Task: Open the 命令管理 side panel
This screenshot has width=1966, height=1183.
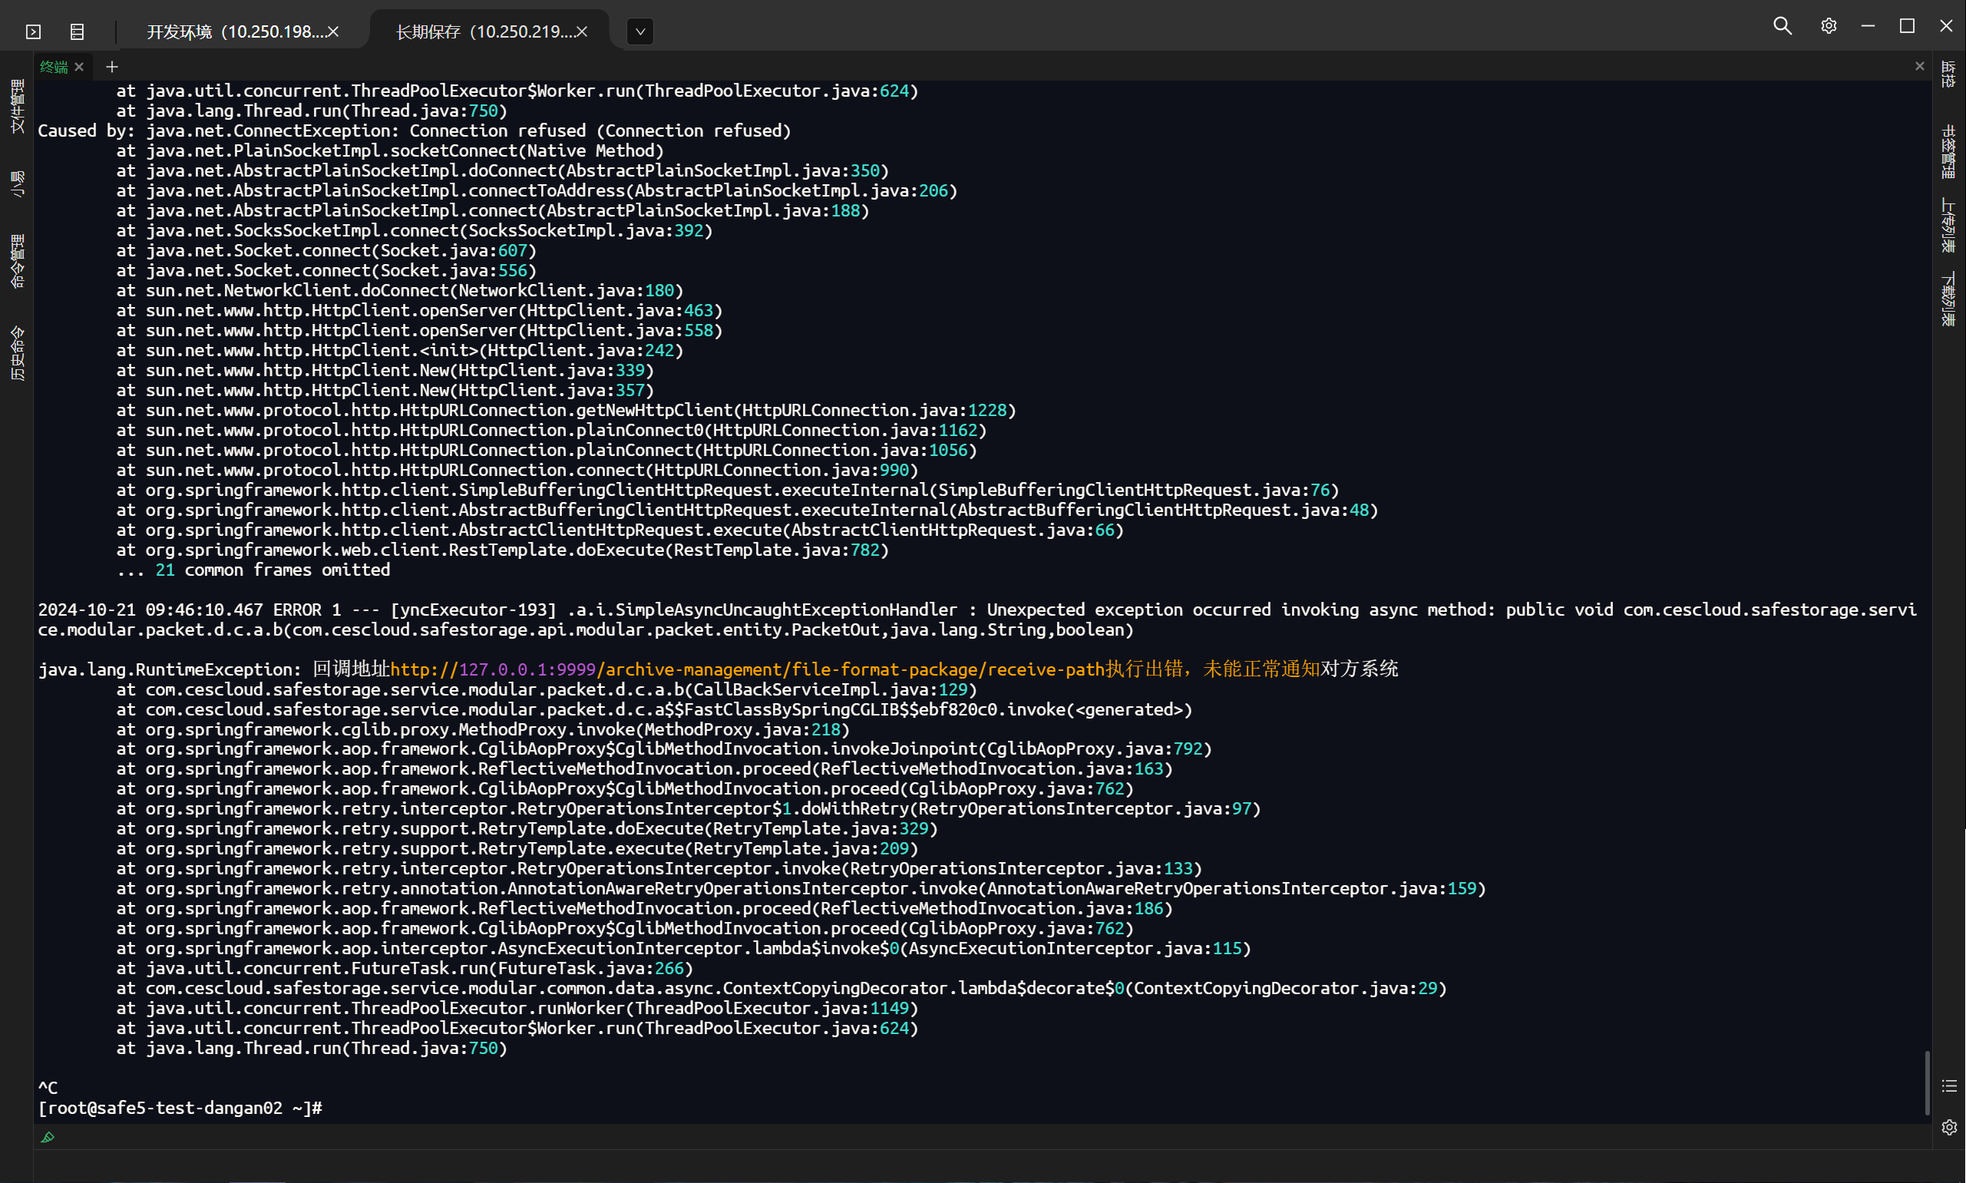Action: [x=17, y=261]
